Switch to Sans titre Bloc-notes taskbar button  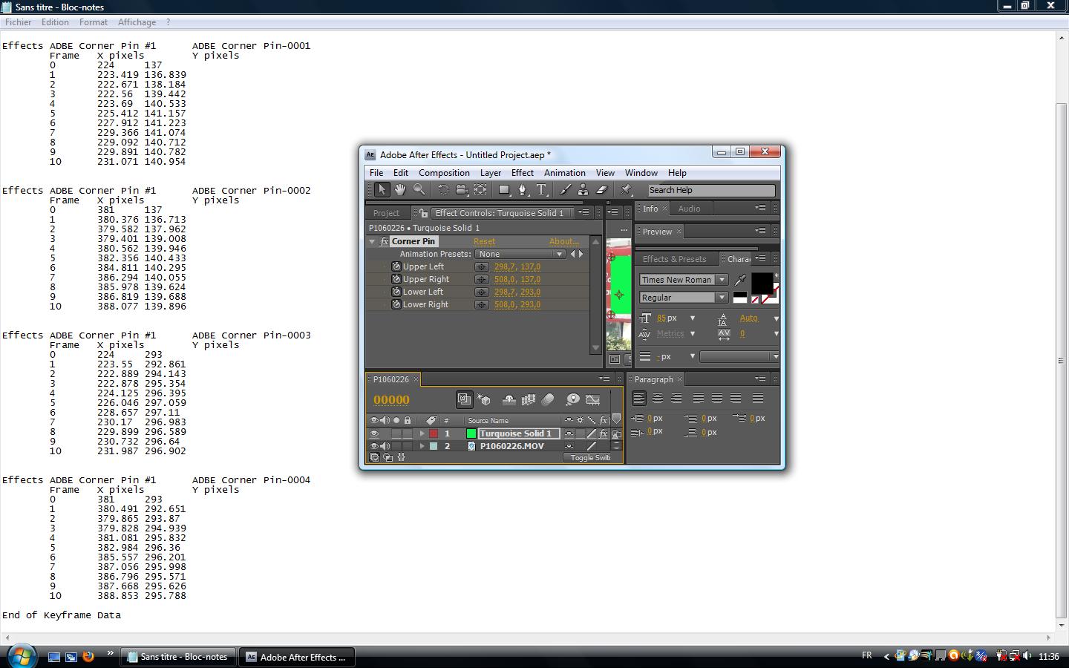[x=178, y=657]
